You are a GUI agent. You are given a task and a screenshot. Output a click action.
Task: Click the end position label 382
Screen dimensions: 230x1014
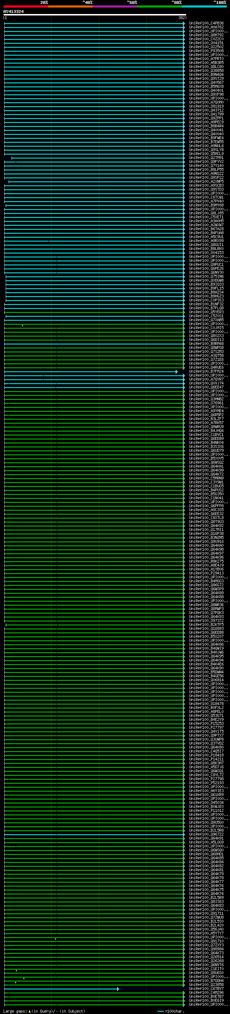(181, 18)
